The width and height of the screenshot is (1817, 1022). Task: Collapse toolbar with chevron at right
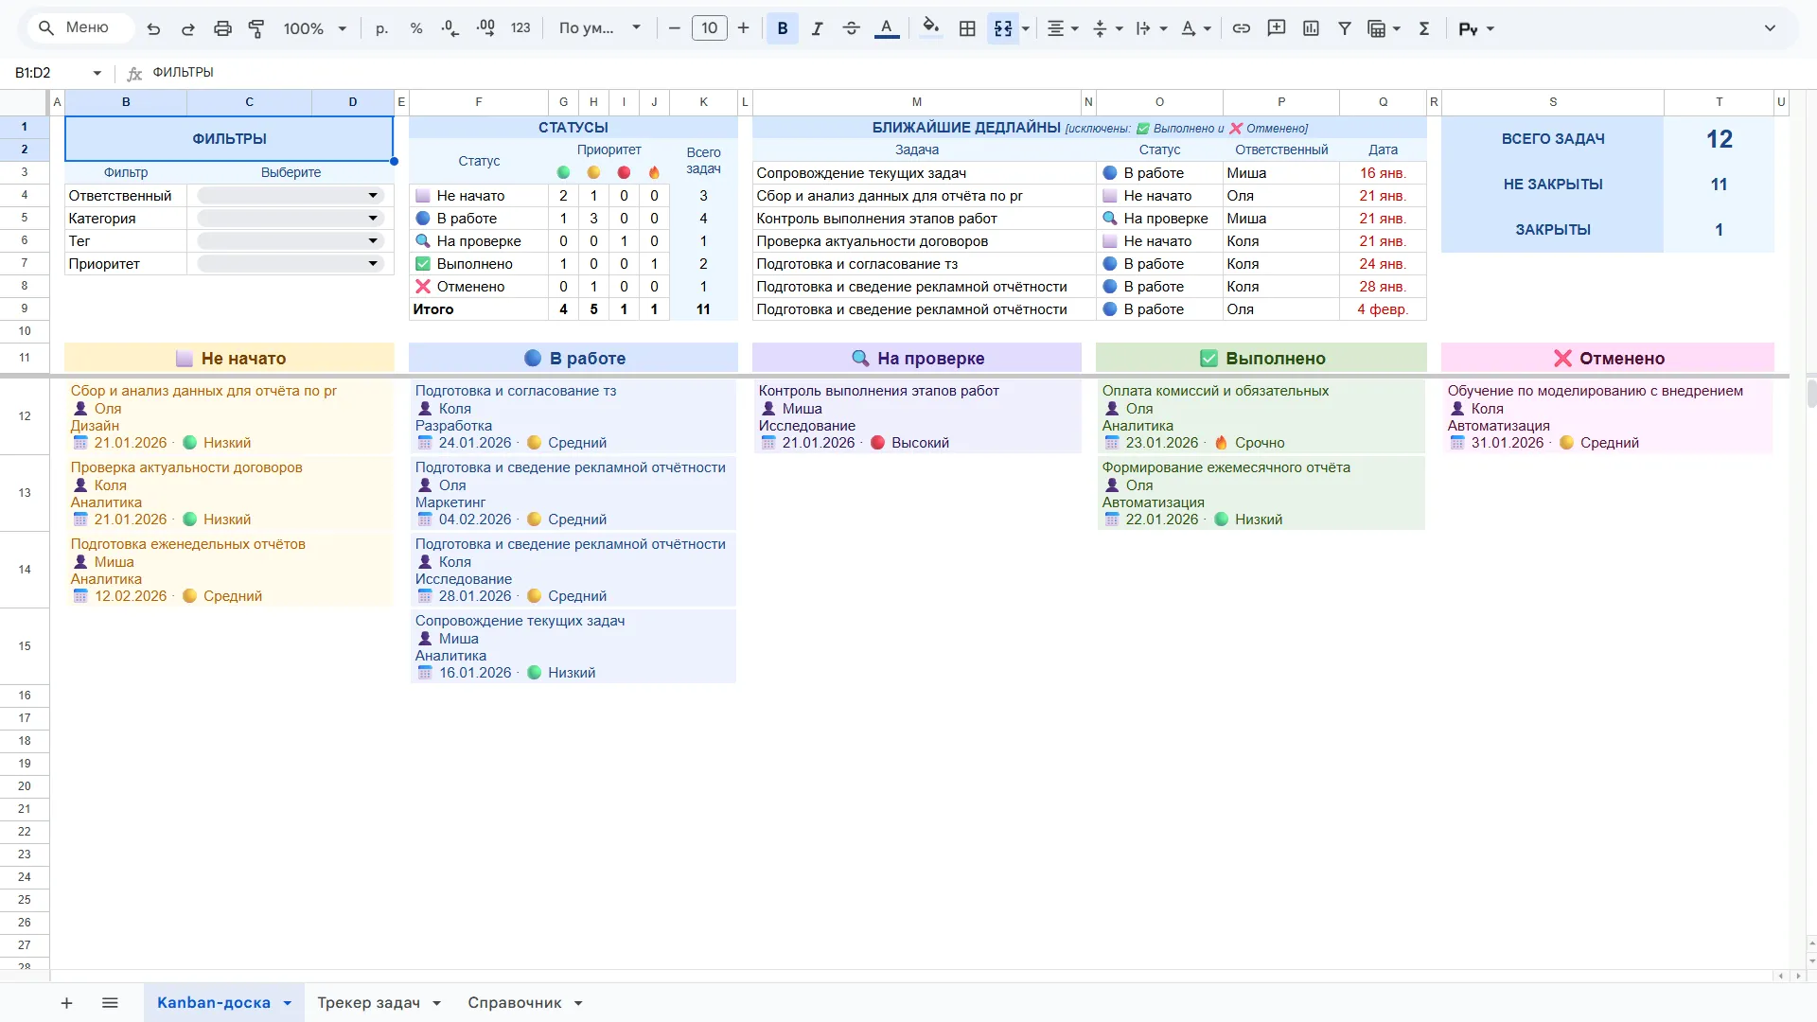1770,28
